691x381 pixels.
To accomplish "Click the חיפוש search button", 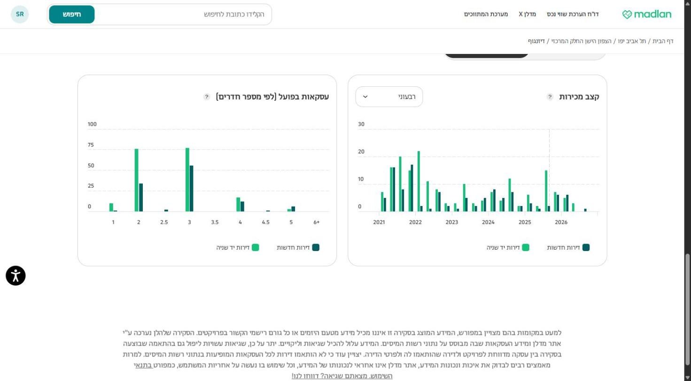I will pos(72,15).
